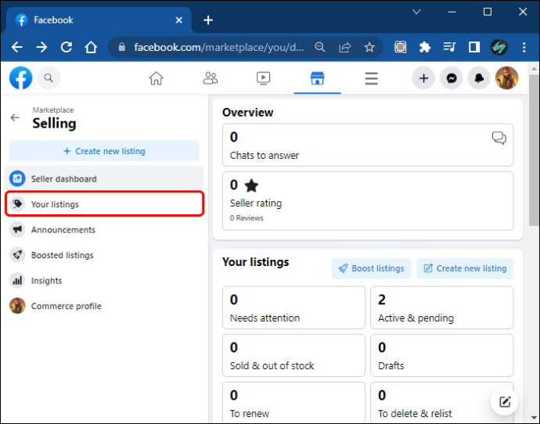Click the scrollbar down arrow

[x=534, y=419]
